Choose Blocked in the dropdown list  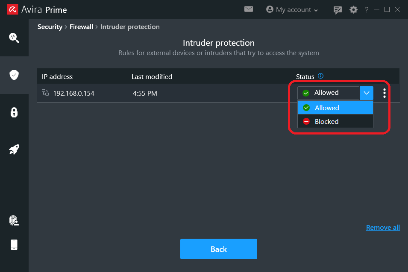335,121
